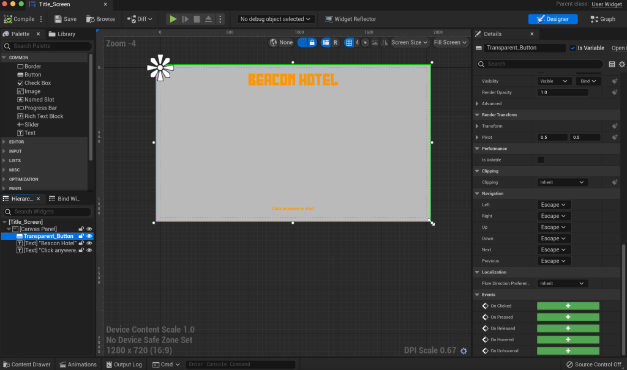Click the Progress Bar widget in Palette
The width and height of the screenshot is (627, 370).
pos(40,108)
